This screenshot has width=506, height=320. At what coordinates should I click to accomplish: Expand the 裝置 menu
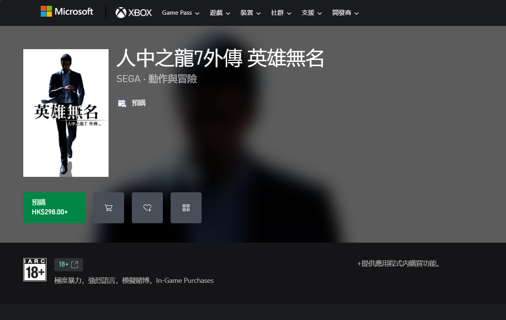click(x=250, y=13)
